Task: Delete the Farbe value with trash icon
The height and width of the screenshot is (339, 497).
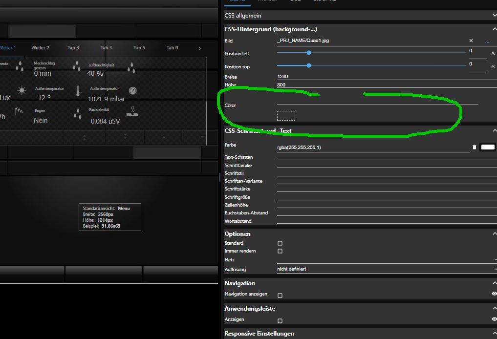Action: (474, 147)
